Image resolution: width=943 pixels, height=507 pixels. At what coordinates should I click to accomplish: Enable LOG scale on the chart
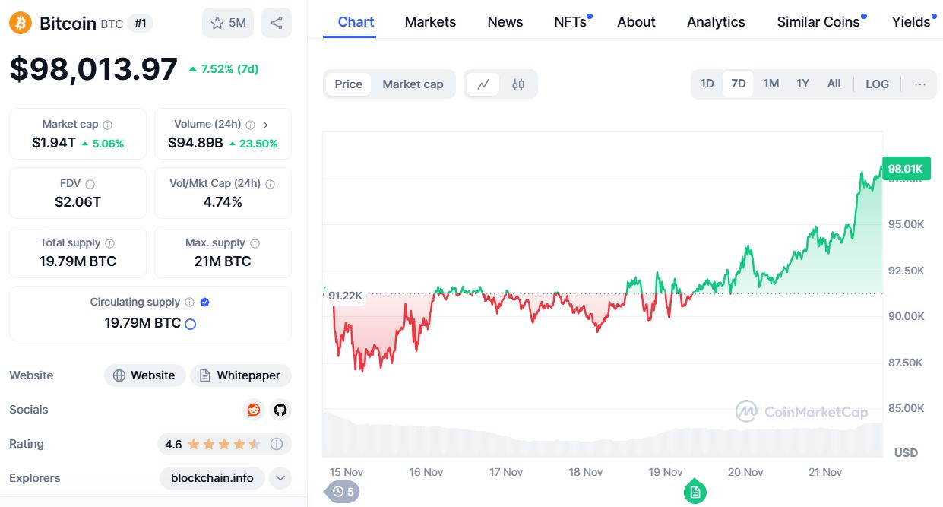(x=877, y=84)
